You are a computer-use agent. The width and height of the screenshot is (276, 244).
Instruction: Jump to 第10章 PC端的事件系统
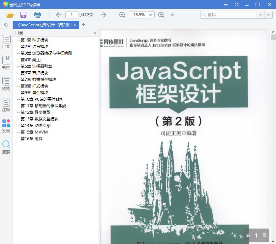(x=42, y=99)
